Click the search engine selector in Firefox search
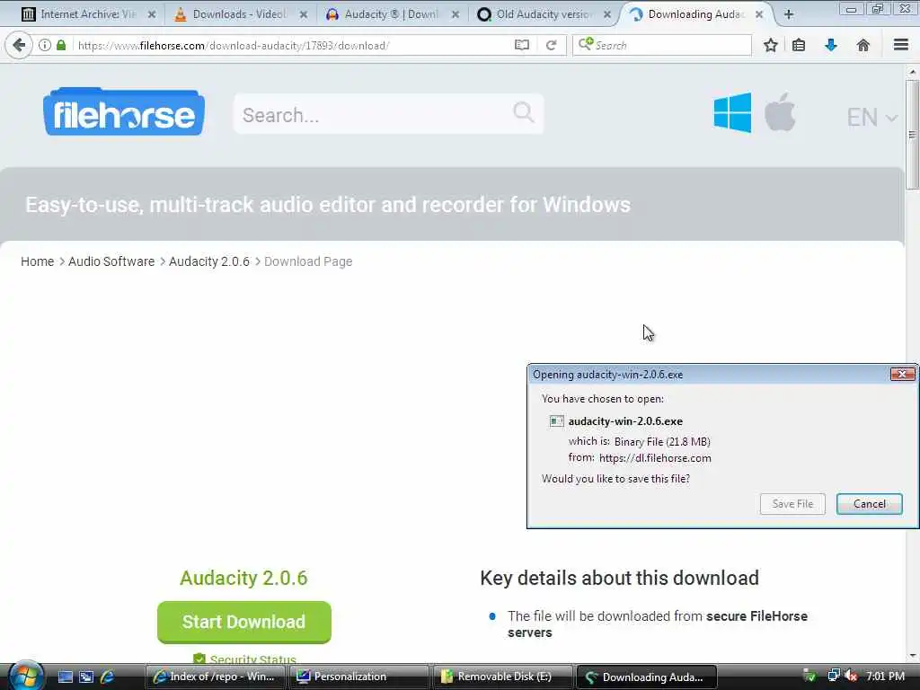 click(x=586, y=45)
